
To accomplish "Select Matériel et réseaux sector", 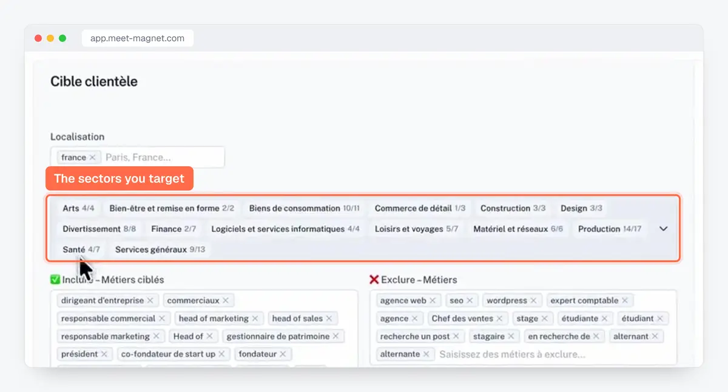I will [x=518, y=229].
